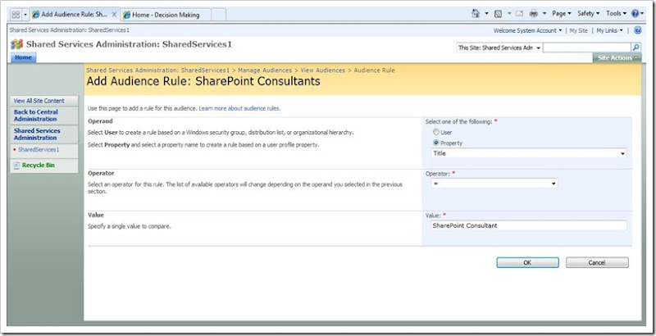Click the Audience Rule breadcrumb text

pyautogui.click(x=374, y=70)
